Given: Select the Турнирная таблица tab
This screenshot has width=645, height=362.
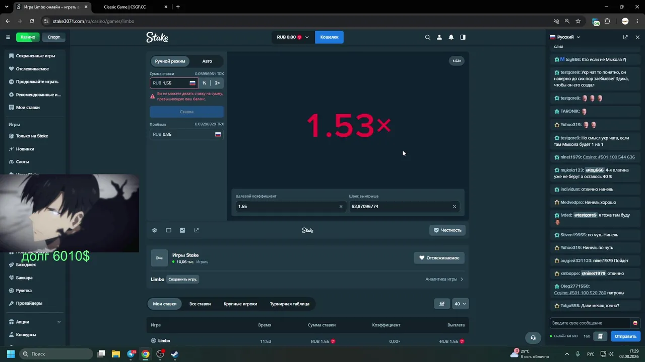Looking at the screenshot, I should click(290, 304).
